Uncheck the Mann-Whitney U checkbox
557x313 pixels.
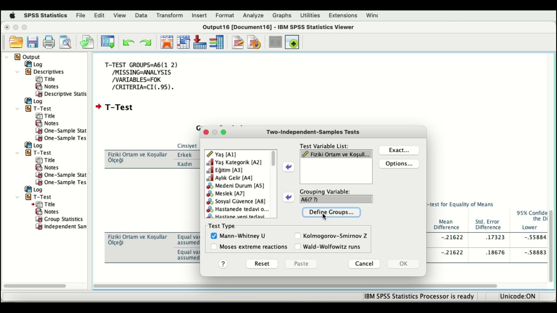pyautogui.click(x=214, y=236)
